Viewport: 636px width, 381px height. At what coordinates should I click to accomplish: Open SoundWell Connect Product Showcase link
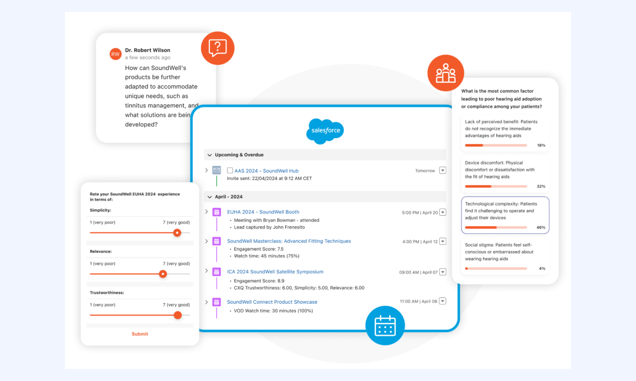(x=272, y=302)
